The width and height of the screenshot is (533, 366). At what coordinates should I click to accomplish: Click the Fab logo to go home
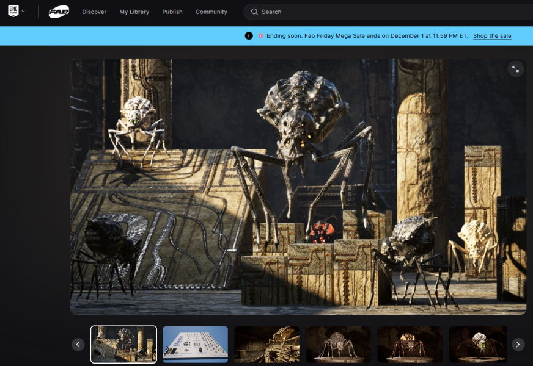(x=59, y=12)
